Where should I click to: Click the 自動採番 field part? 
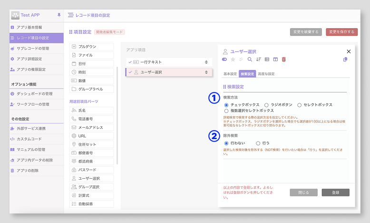92,204
